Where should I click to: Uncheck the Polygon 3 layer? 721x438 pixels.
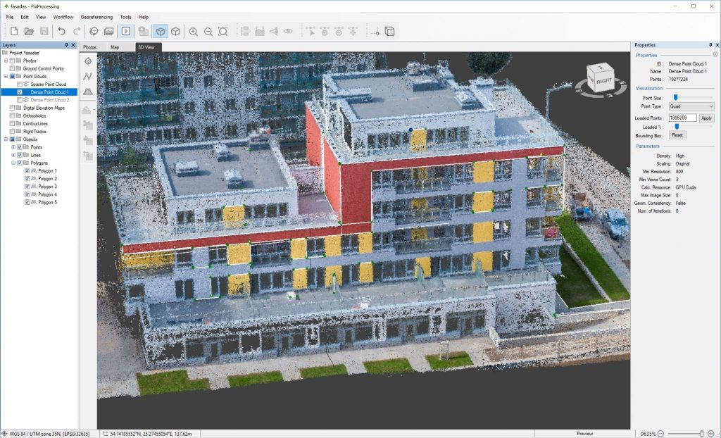tap(28, 187)
